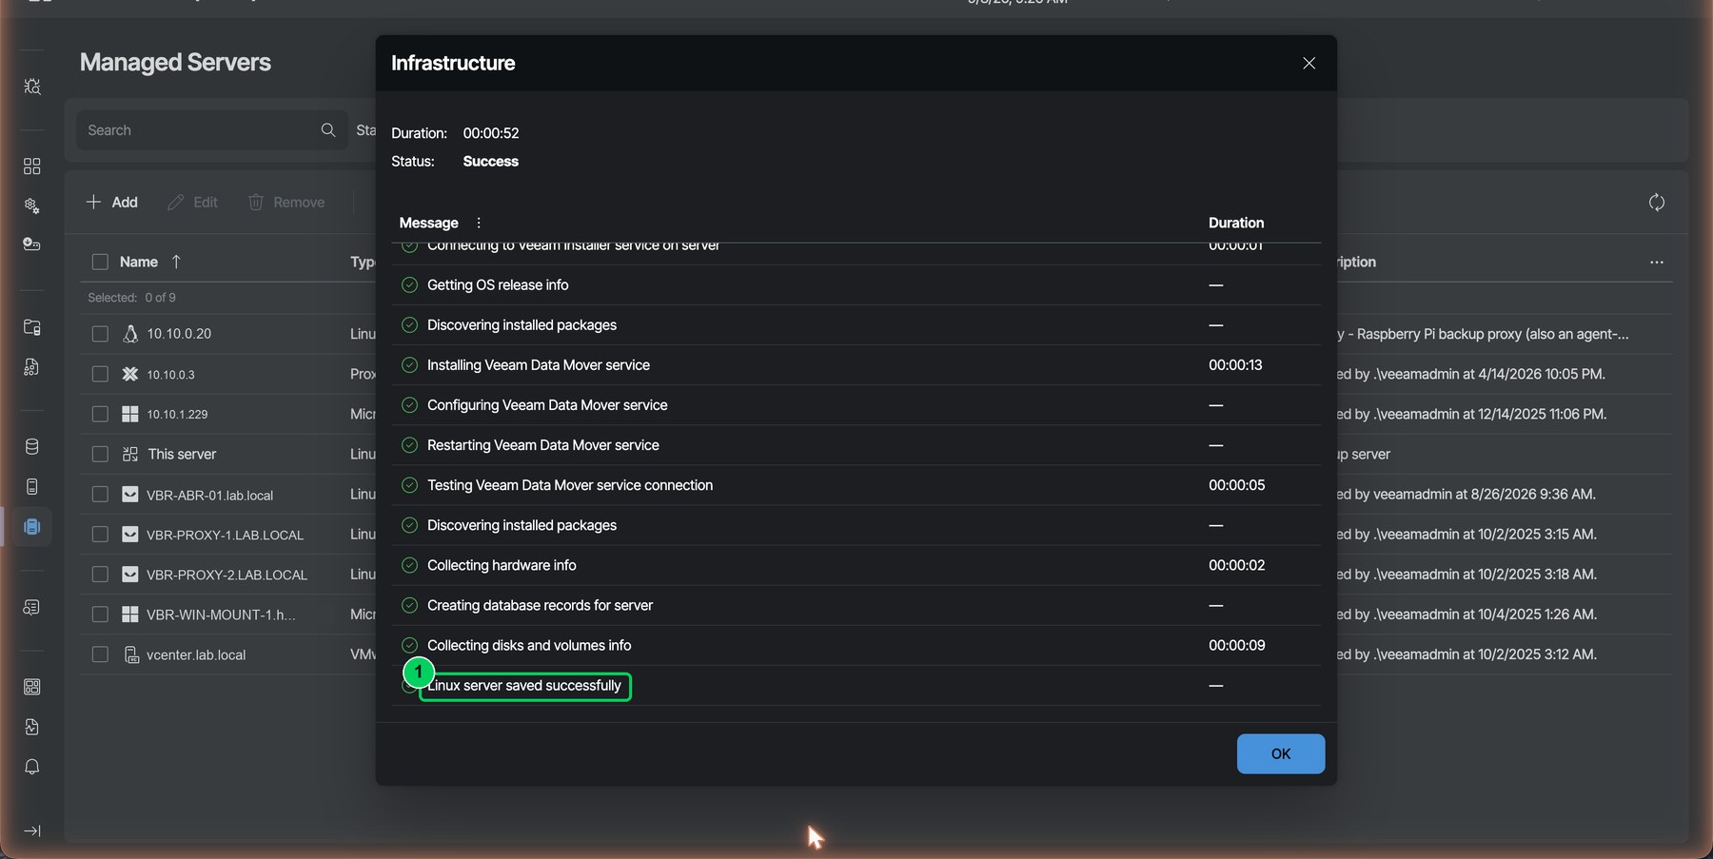
Task: Check the box for VBR-PROXY-2.LAB.LOCAL
Action: [100, 575]
